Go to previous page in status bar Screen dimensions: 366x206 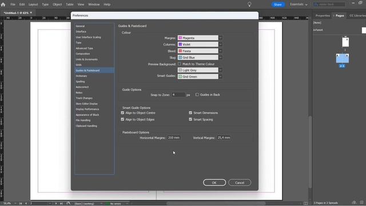26,204
